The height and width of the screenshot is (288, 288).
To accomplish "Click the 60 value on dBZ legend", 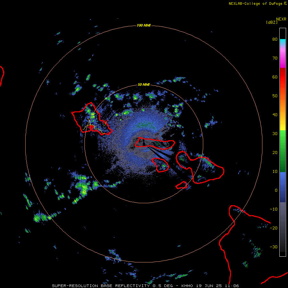I will point(275,77).
